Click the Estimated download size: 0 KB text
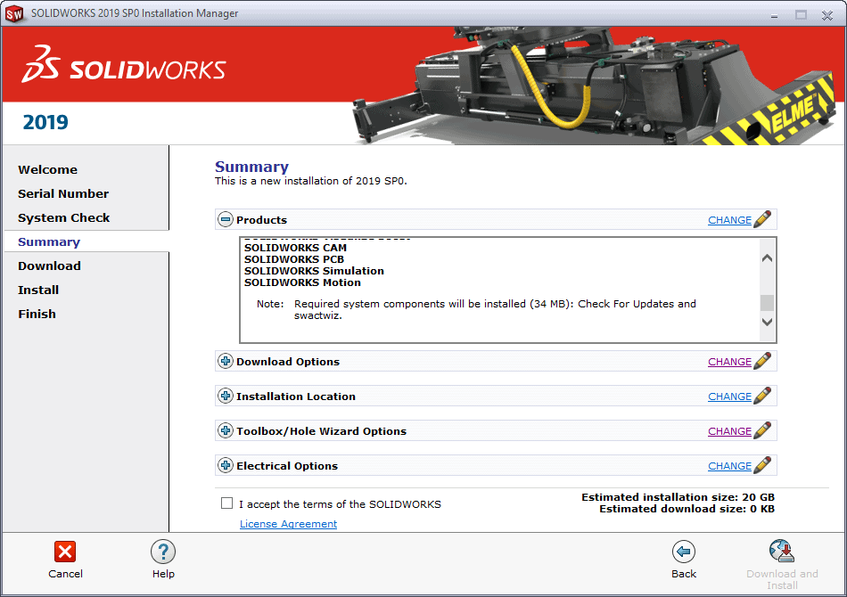This screenshot has width=847, height=597. point(687,509)
